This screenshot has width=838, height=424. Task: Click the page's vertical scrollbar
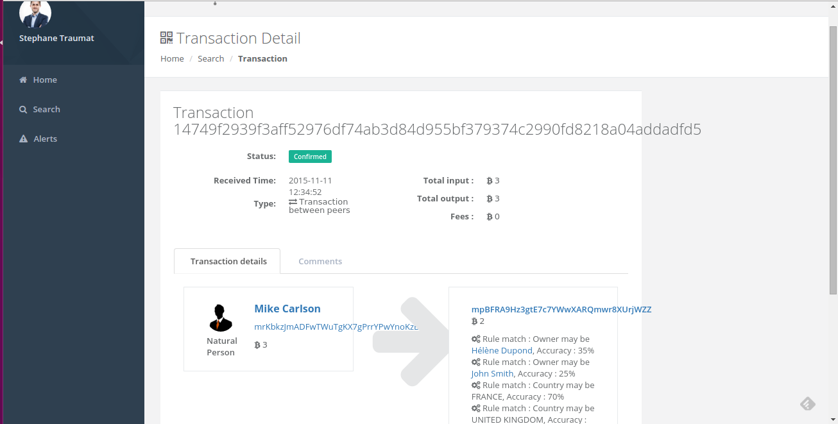[833, 160]
